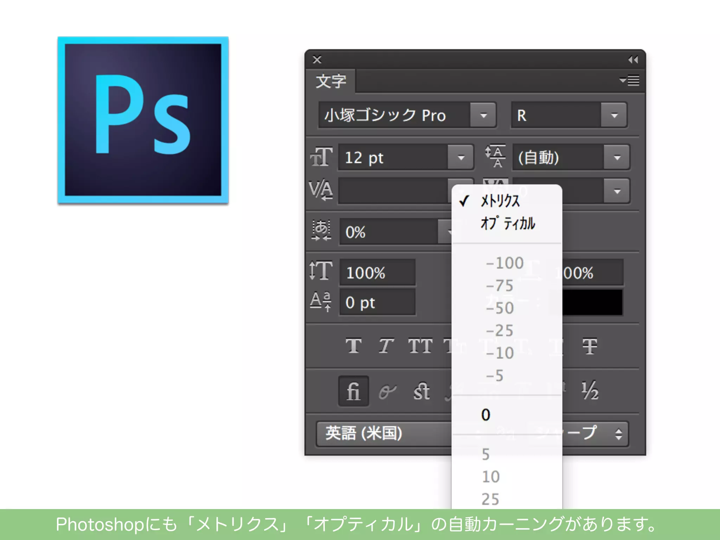720x540 pixels.
Task: Click the 12 pt font size field
Action: pyautogui.click(x=393, y=157)
